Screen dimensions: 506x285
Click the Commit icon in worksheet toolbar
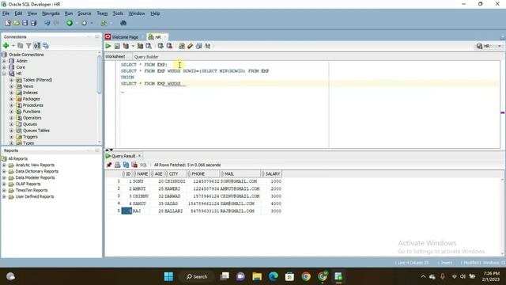pyautogui.click(x=160, y=46)
